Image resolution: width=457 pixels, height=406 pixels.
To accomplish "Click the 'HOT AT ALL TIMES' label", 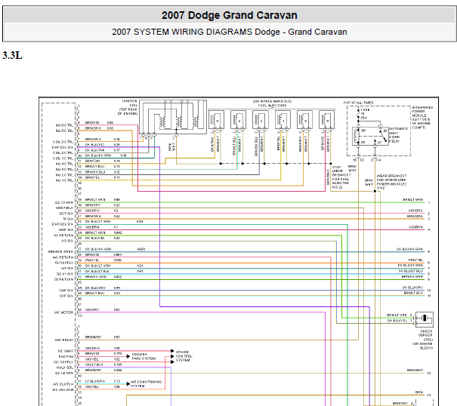I will click(x=358, y=103).
